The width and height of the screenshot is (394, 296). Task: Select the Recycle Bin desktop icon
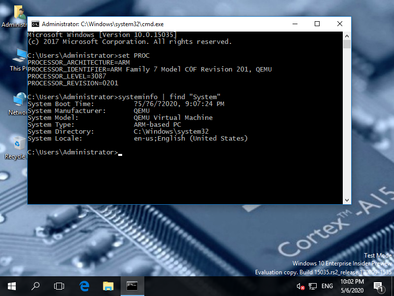(16, 148)
